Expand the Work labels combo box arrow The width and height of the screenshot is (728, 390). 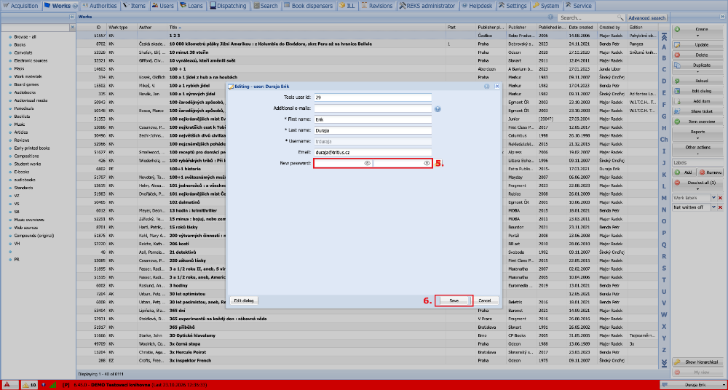click(713, 198)
